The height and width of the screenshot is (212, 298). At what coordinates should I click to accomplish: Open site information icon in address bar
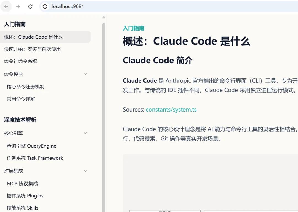tap(45, 6)
